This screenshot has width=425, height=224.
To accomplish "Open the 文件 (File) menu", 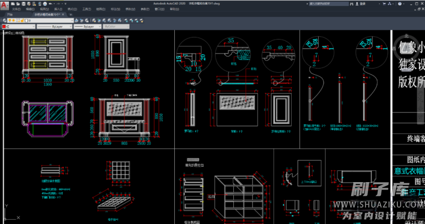I will tap(16, 9).
